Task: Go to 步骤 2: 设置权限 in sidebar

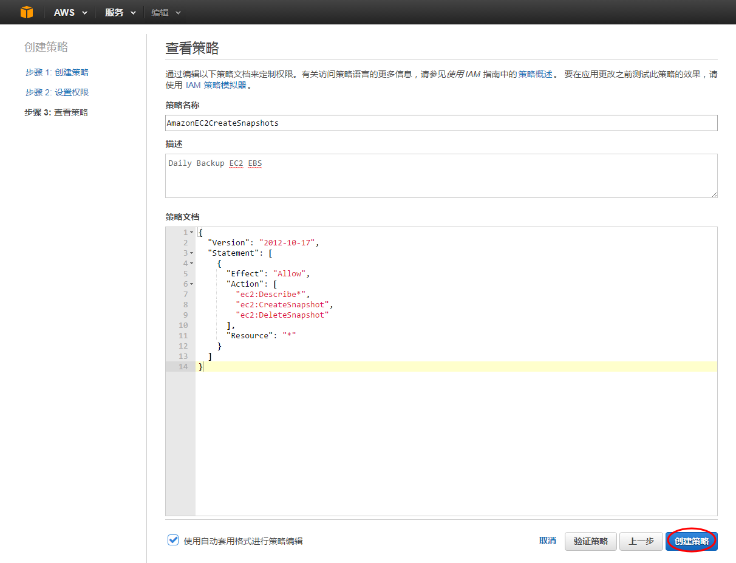Action: (x=57, y=92)
